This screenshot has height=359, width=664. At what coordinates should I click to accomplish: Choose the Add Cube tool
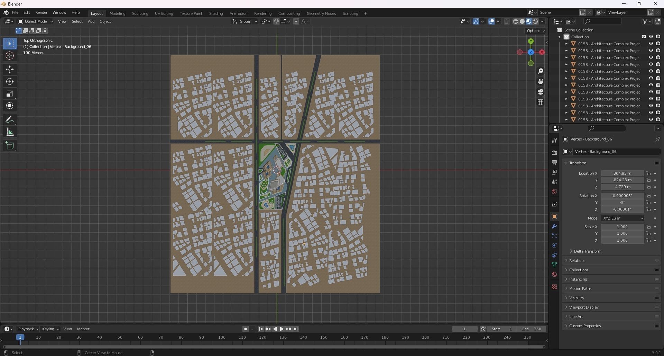[x=10, y=146]
